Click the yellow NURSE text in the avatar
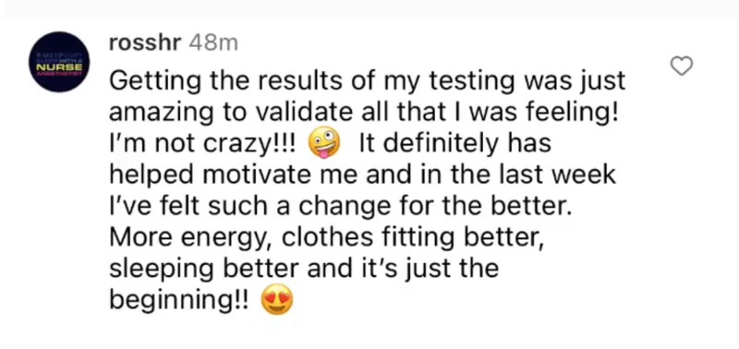 point(59,66)
